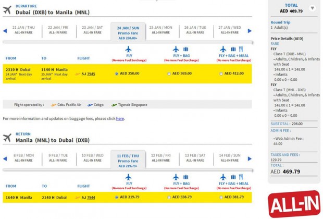The width and height of the screenshot is (323, 219).
Task: Click return FLY airplane icon
Action: [128, 177]
